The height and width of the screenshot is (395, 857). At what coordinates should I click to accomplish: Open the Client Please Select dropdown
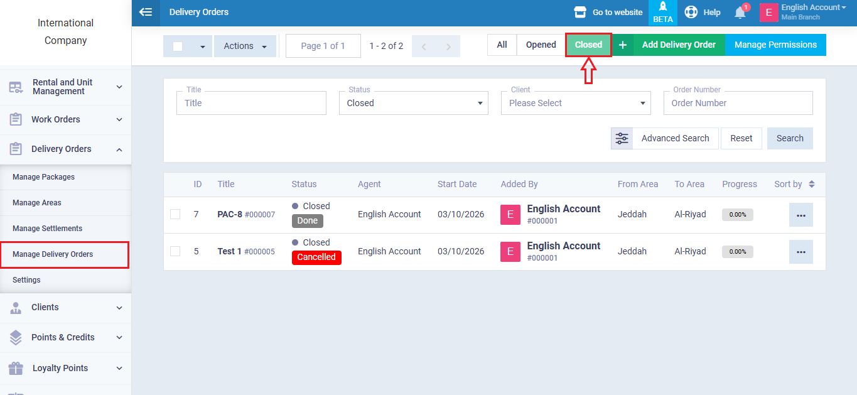tap(575, 103)
